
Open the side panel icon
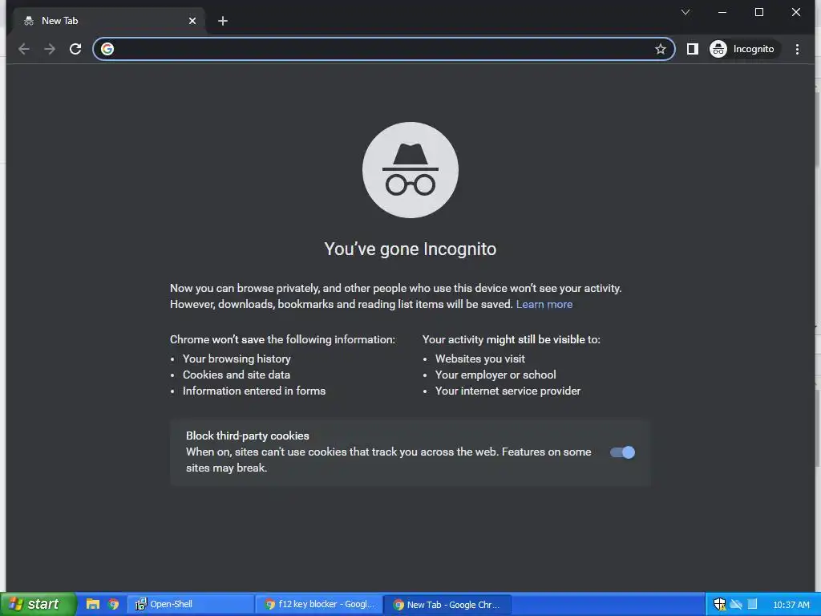coord(692,49)
